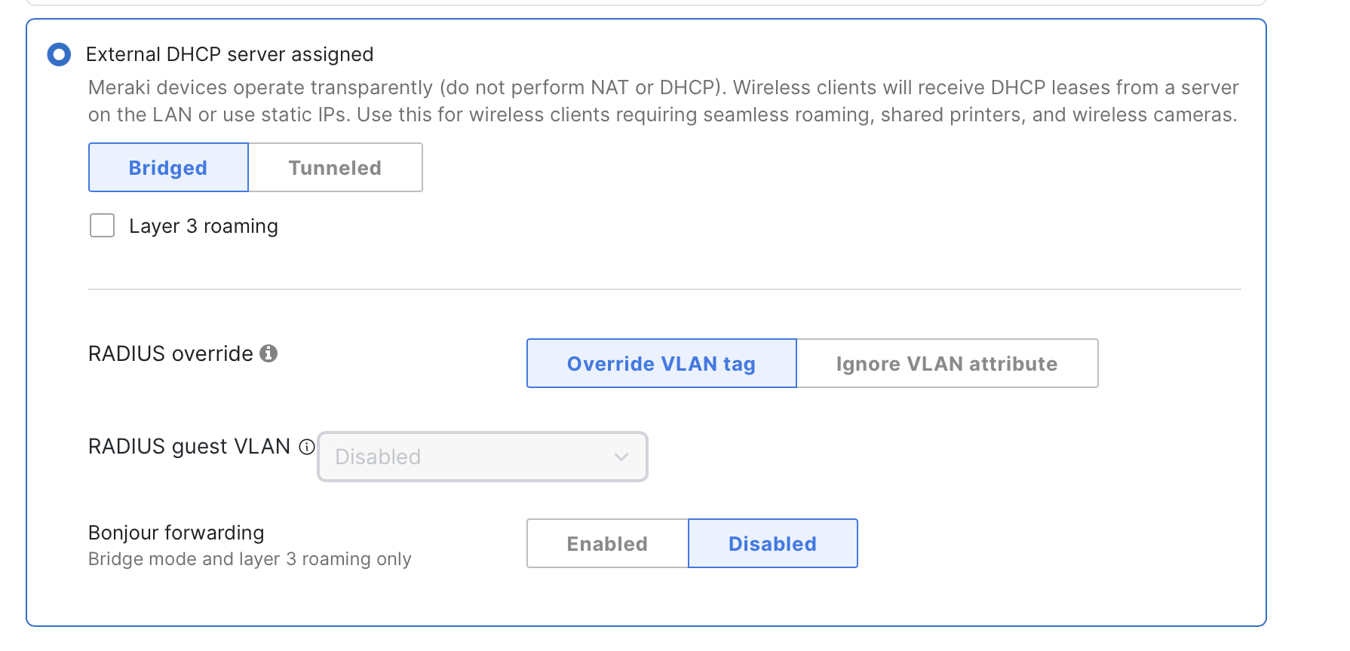Screen dimensions: 1350x651
Task: Open the RADIUS guest VLAN dropdown
Action: tap(482, 457)
